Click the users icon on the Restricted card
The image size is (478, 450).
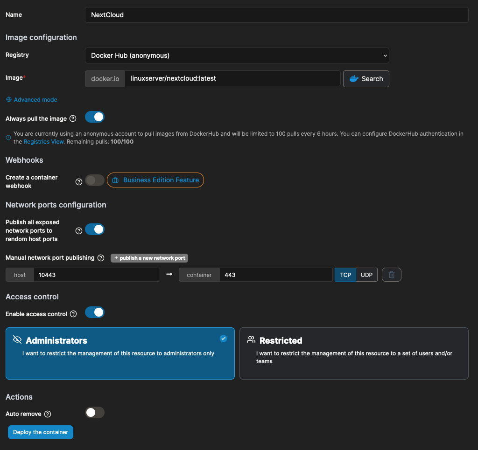coord(251,339)
